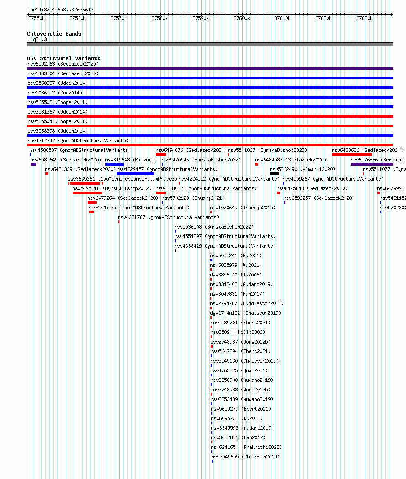
Task: Click nsv6241650 (Prakrithi2022) label
Action: tap(246, 447)
